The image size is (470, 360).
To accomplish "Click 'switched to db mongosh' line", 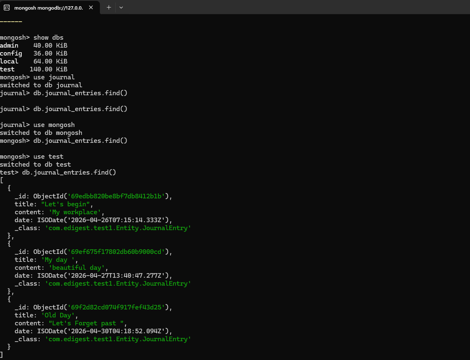I will click(41, 133).
